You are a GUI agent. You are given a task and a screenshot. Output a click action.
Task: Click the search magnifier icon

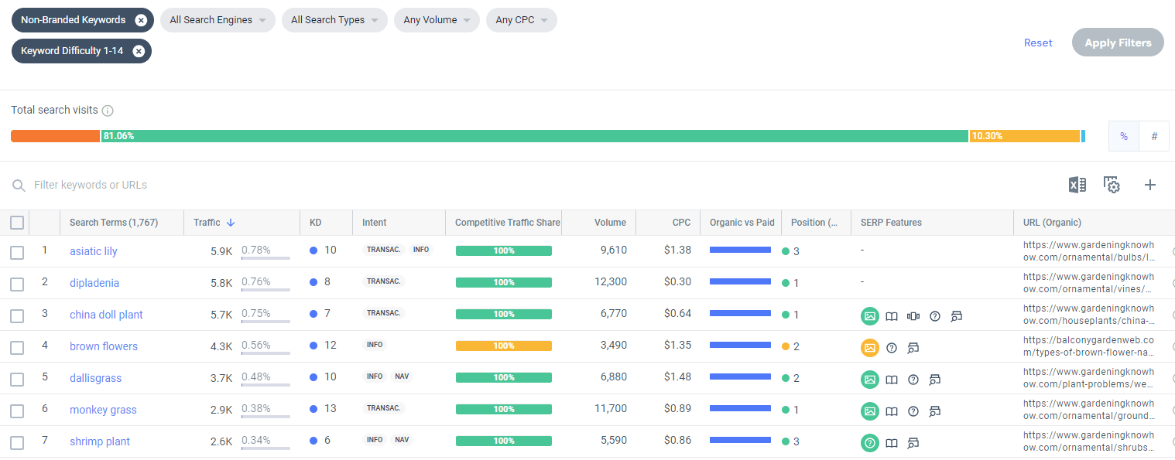[x=19, y=186]
